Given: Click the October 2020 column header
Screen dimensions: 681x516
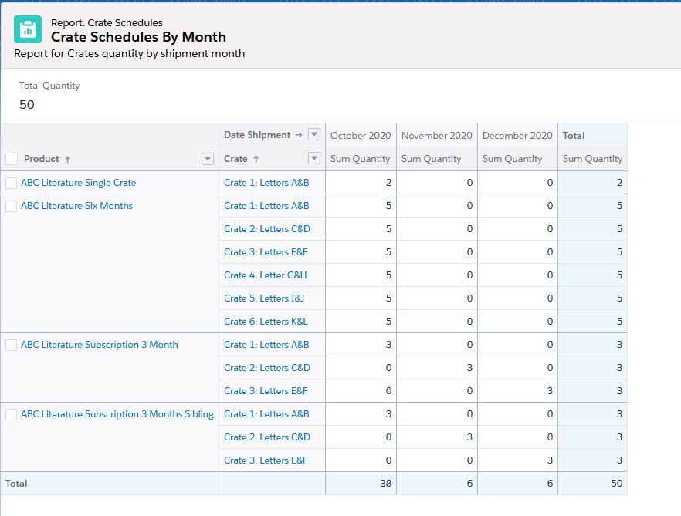Looking at the screenshot, I should [361, 135].
